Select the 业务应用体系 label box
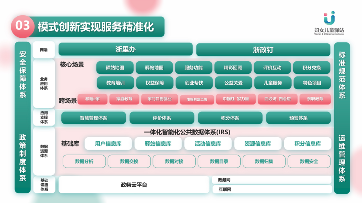The height and width of the screenshot is (203, 362). pyautogui.click(x=44, y=84)
